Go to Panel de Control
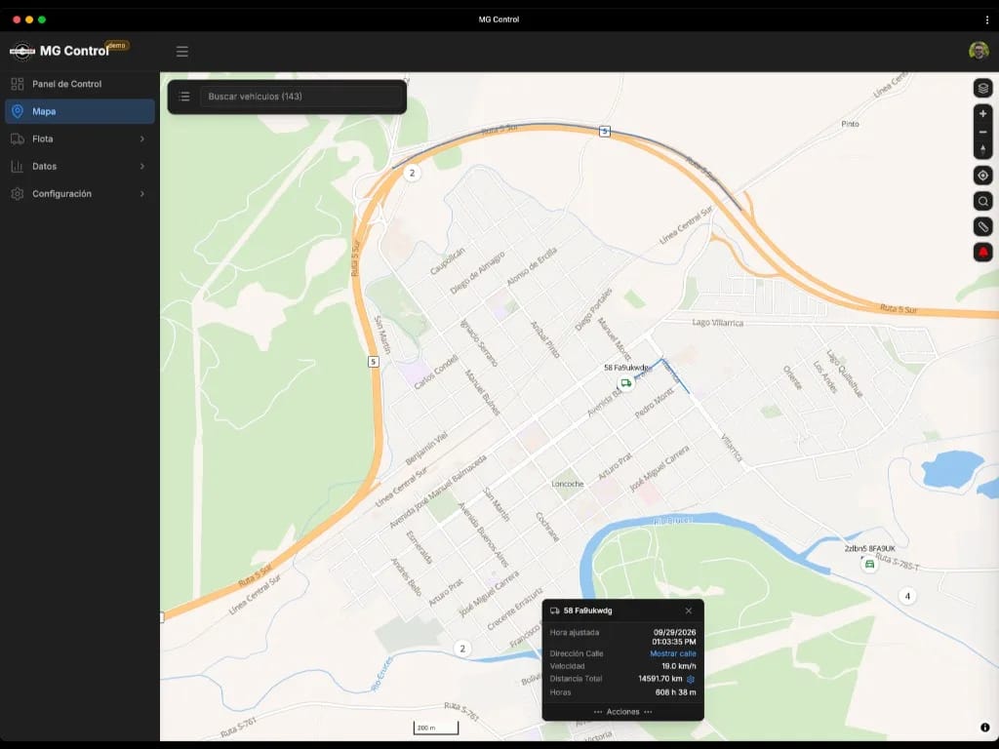Viewport: 999px width, 749px height. click(x=80, y=84)
